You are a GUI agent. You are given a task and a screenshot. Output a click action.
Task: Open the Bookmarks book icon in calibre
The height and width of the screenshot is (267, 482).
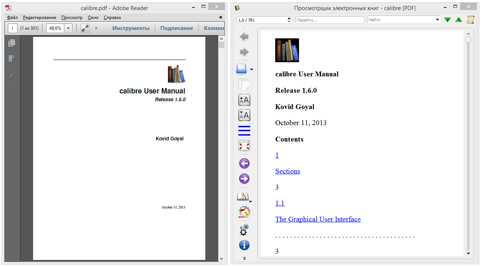pyautogui.click(x=242, y=197)
